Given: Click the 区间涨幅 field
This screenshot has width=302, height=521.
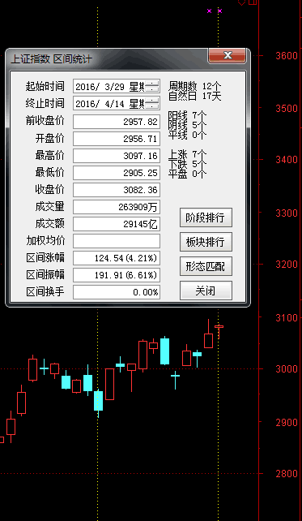Looking at the screenshot, I should 117,258.
